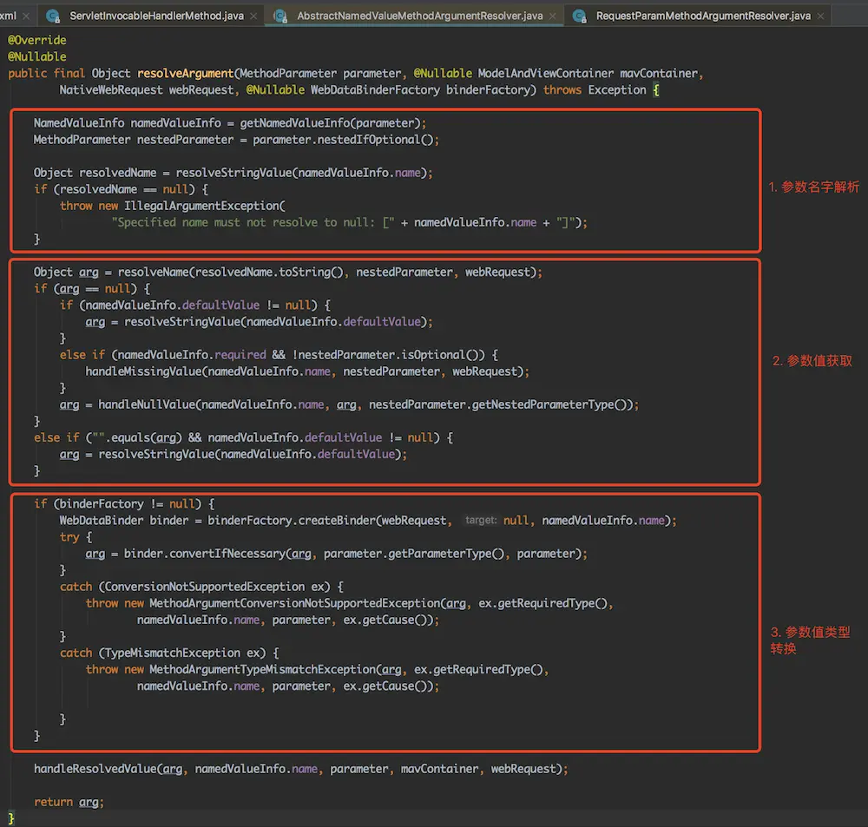Switch to the RequestParamMethodArgumentResolver.java tab
This screenshot has height=827, width=868.
[703, 16]
